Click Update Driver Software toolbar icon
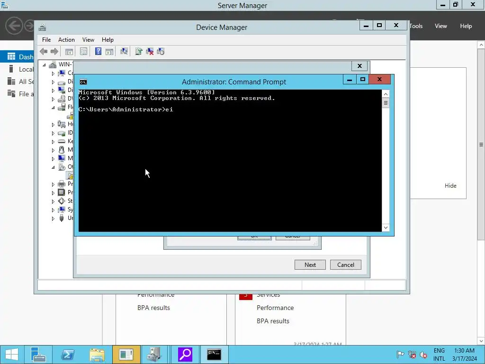The image size is (485, 364). pos(139,51)
